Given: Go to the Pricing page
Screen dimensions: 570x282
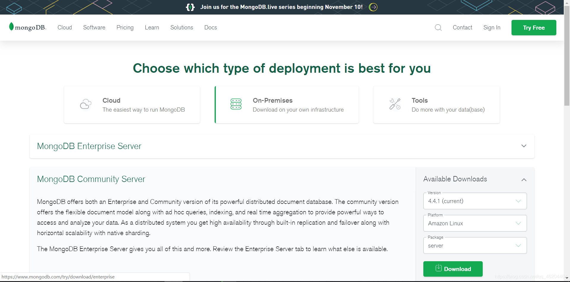Looking at the screenshot, I should (125, 28).
